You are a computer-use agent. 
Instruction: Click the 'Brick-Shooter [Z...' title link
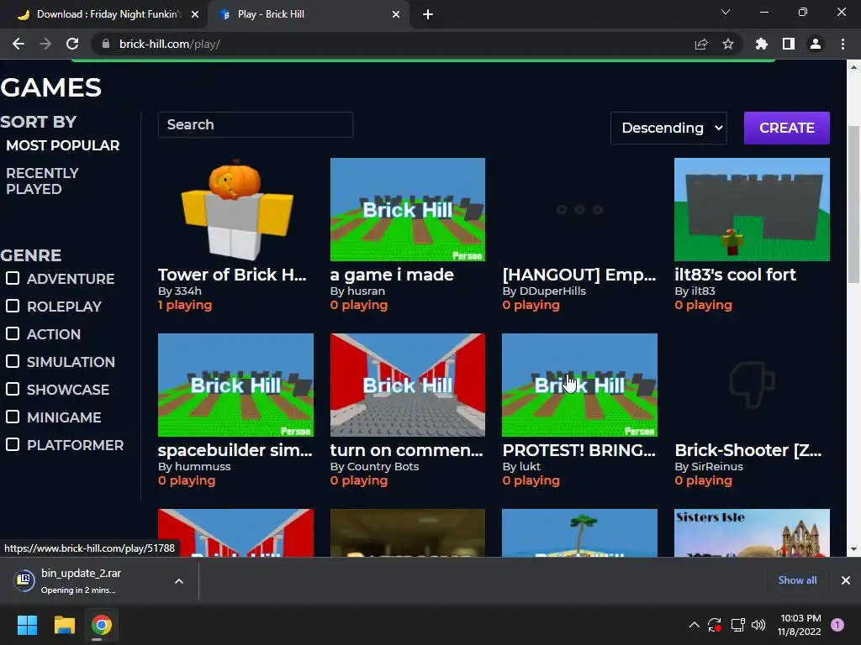(748, 450)
